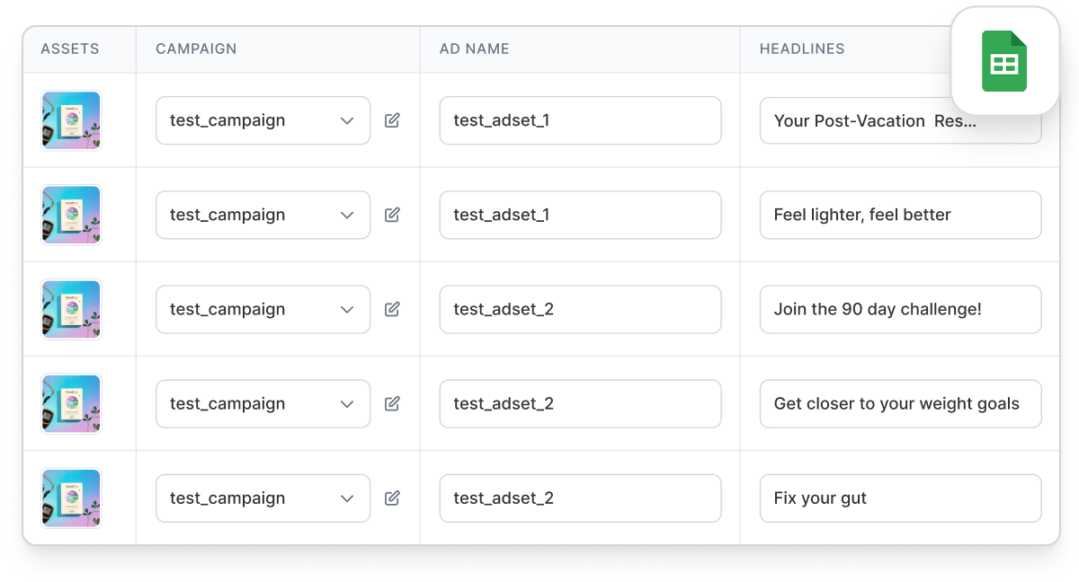Select the edit icon in the last row
The width and height of the screenshot is (1079, 582).
(391, 498)
